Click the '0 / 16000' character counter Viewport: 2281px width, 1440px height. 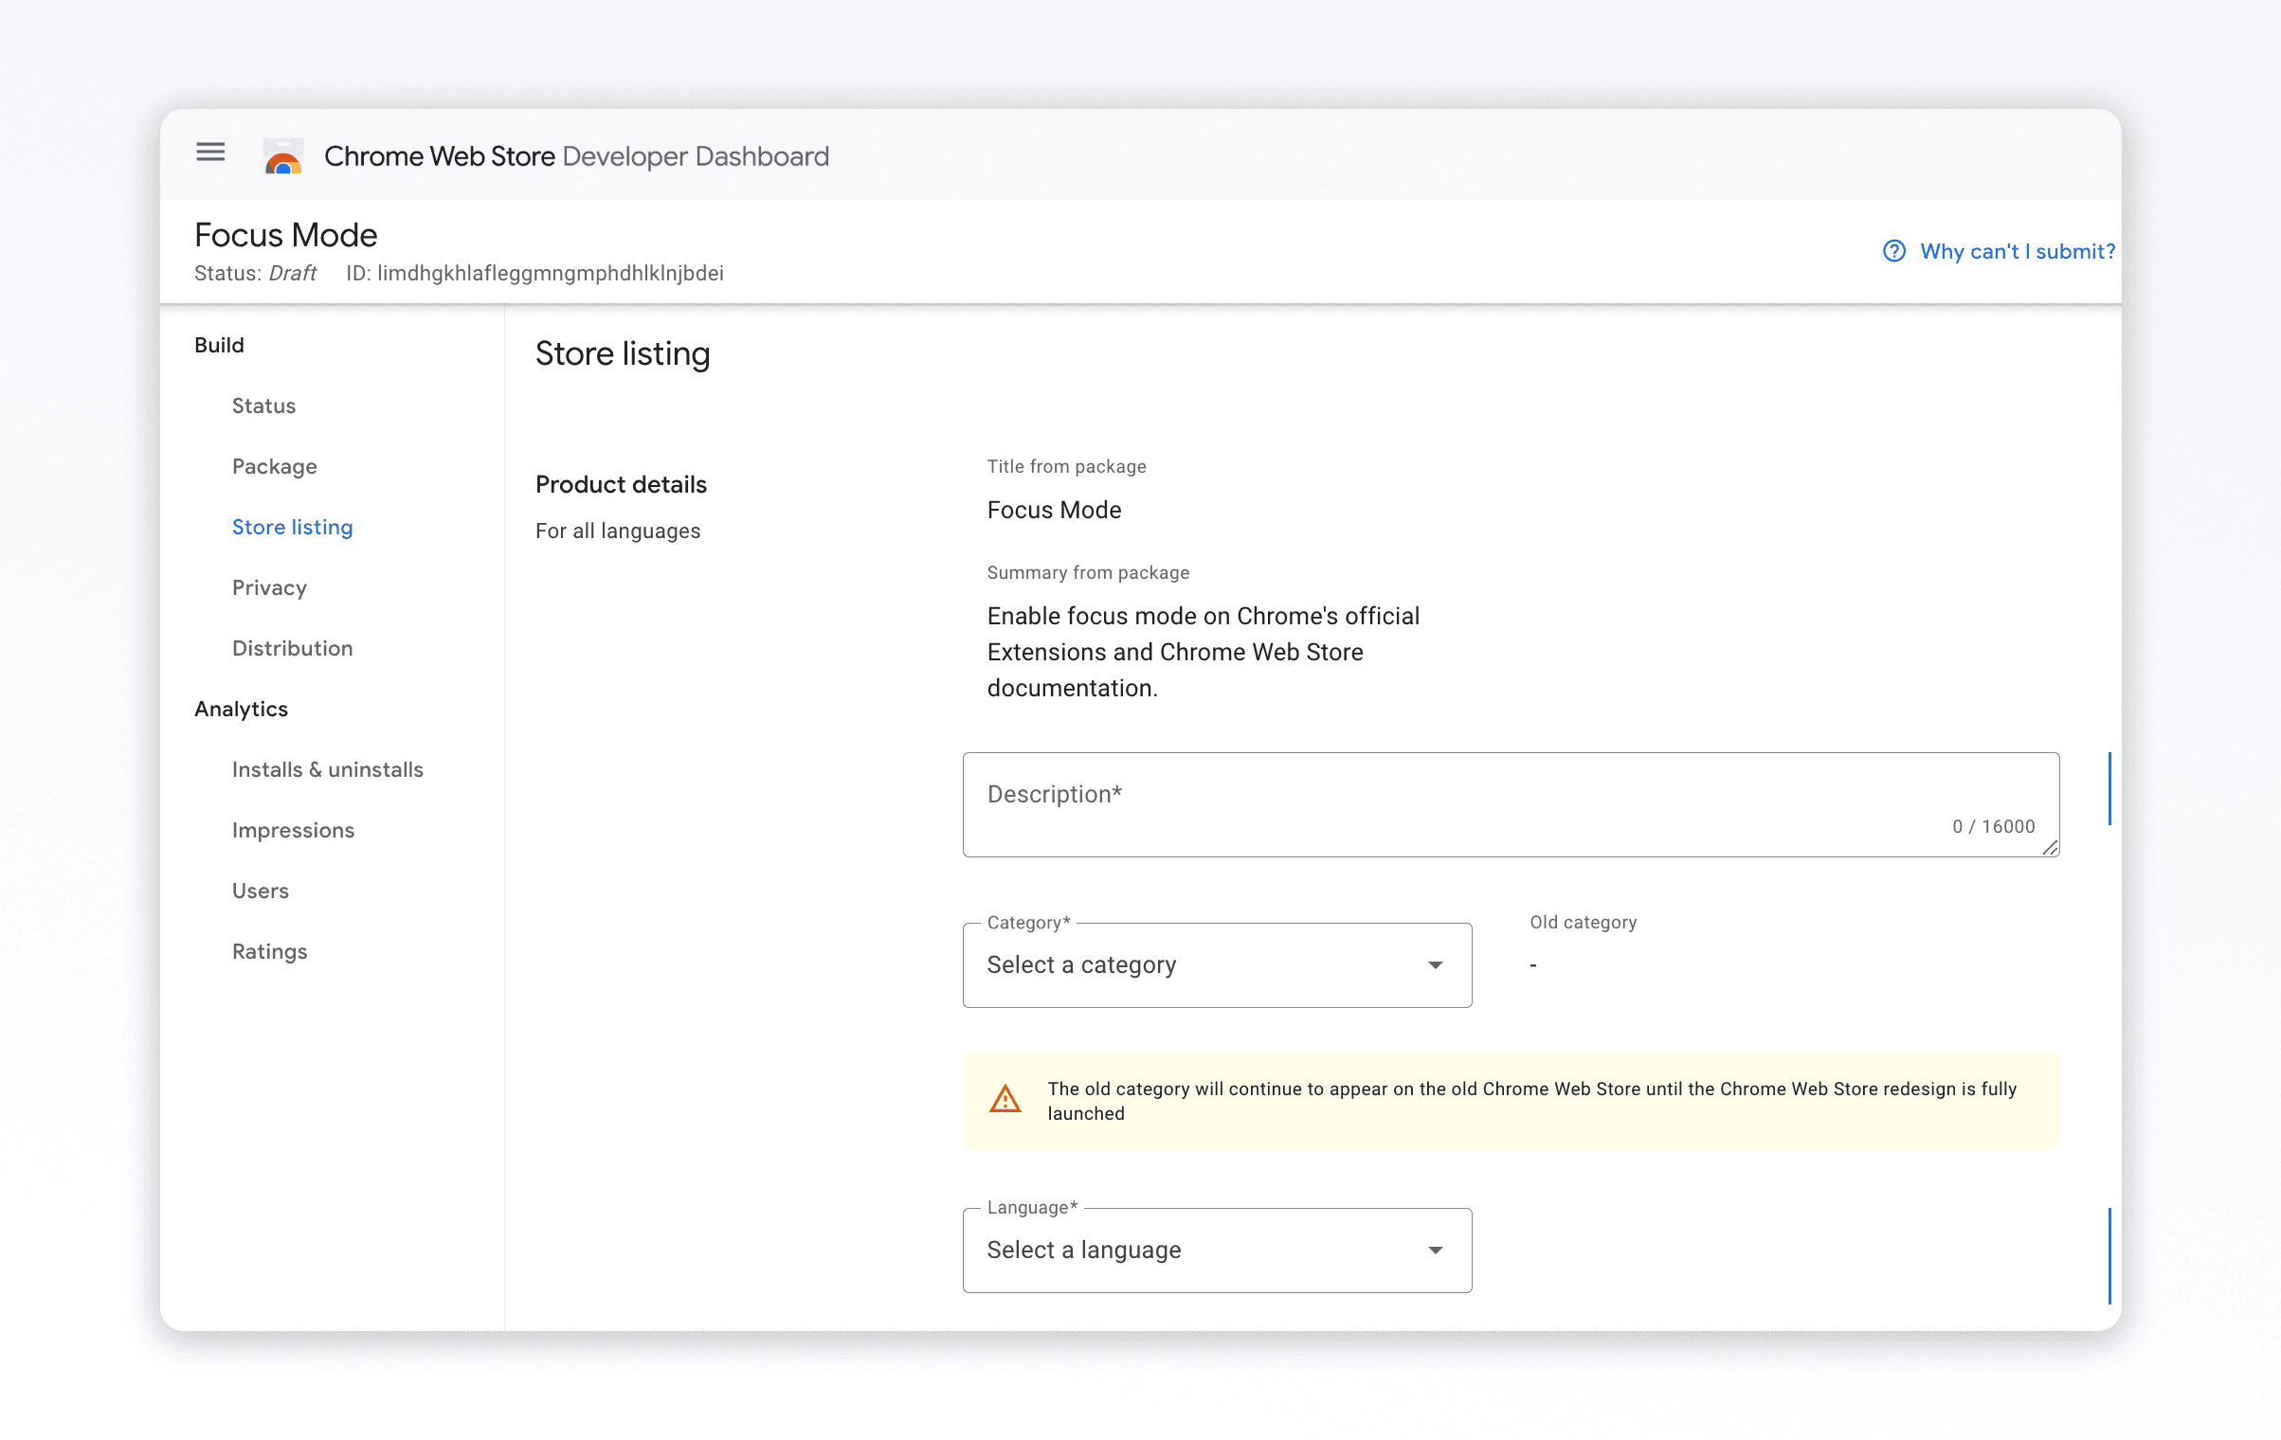1993,826
